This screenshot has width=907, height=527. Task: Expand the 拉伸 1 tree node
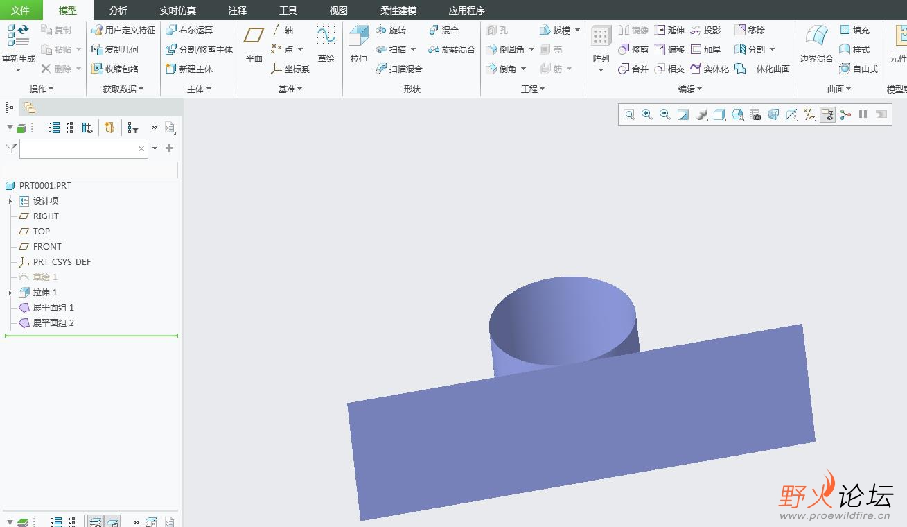tap(10, 293)
